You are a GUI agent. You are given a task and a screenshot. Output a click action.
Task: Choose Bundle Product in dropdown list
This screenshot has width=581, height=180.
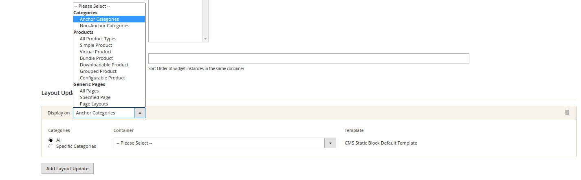pos(96,58)
